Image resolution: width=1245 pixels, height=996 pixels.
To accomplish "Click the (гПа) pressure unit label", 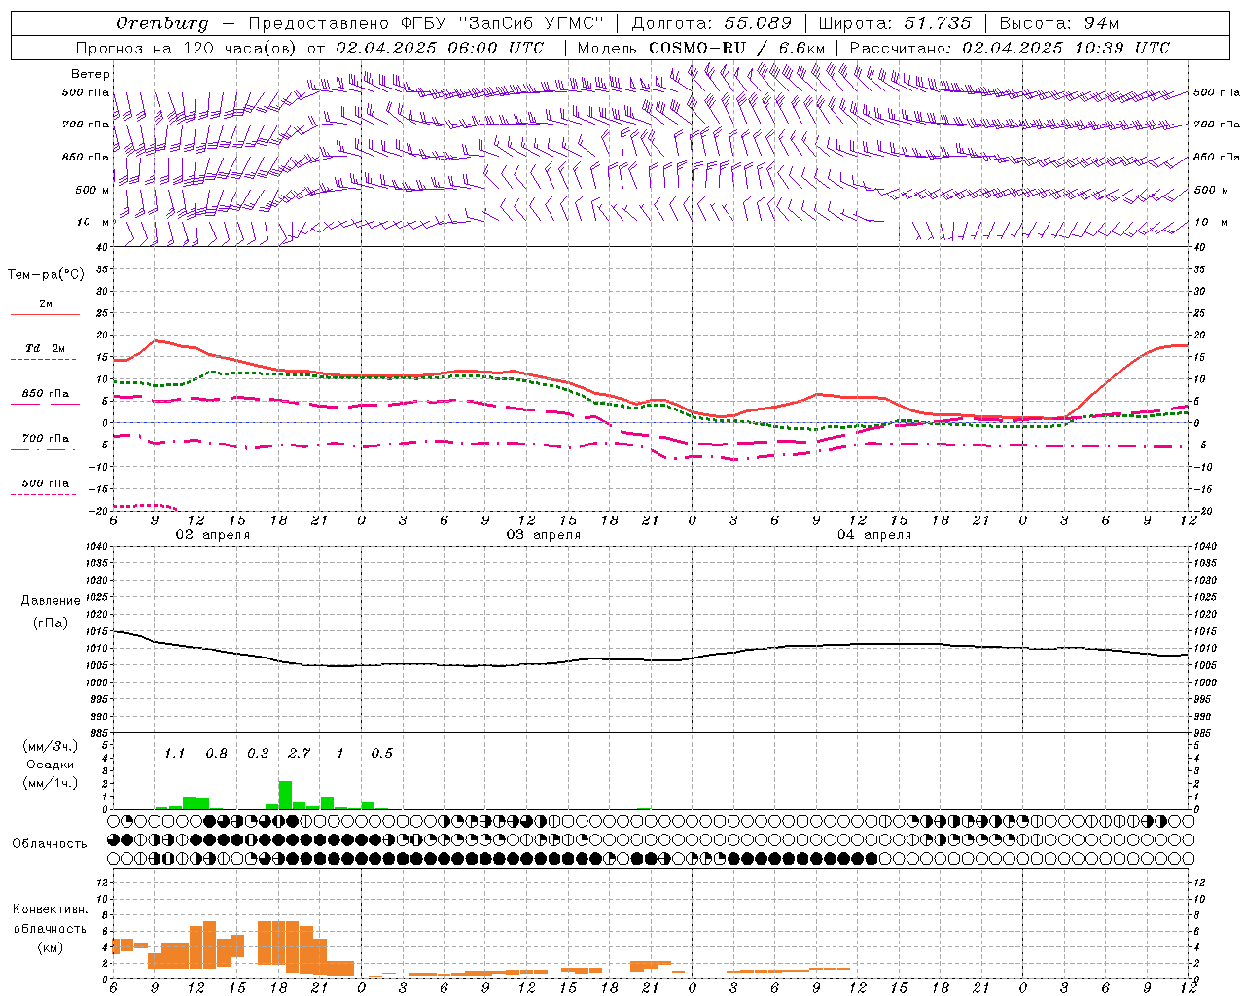I will (51, 623).
